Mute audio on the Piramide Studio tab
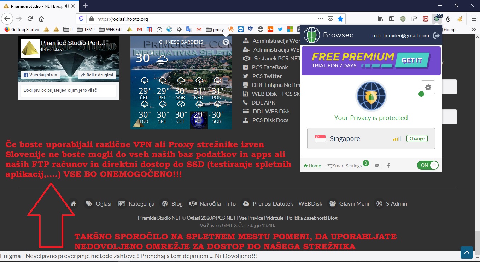This screenshot has height=262, width=480. click(x=67, y=6)
